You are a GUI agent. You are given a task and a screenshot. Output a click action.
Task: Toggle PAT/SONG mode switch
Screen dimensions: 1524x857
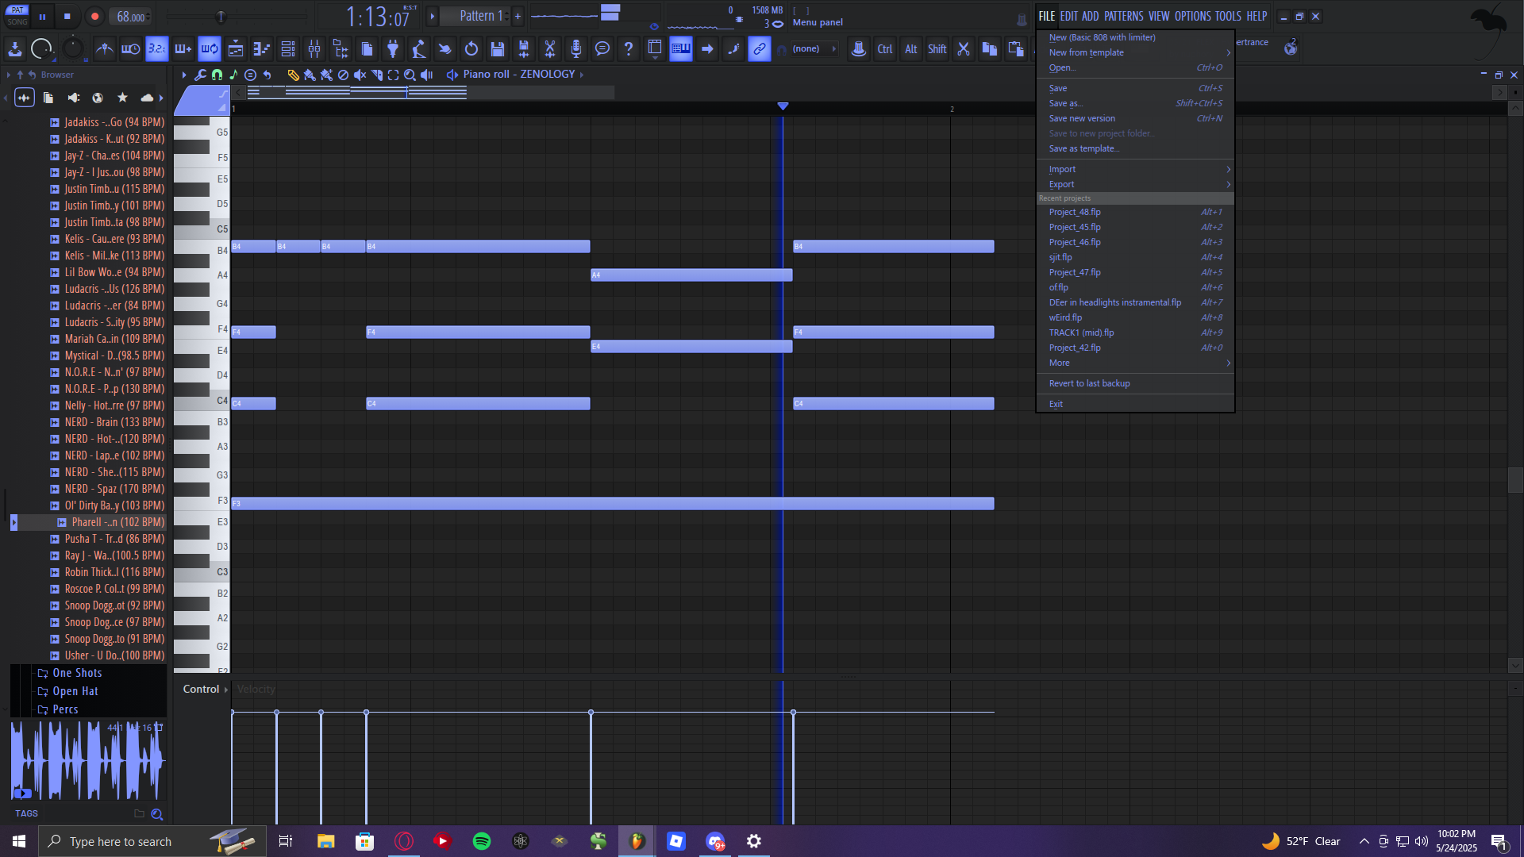coord(17,16)
